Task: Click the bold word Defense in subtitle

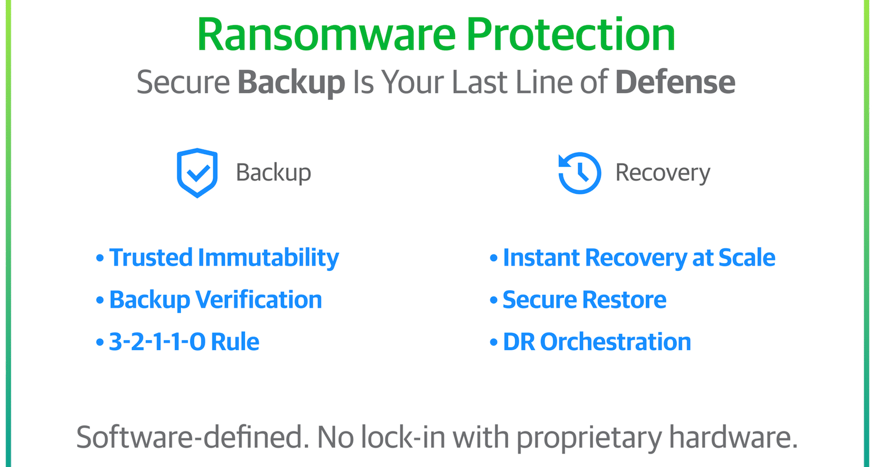Action: click(675, 82)
